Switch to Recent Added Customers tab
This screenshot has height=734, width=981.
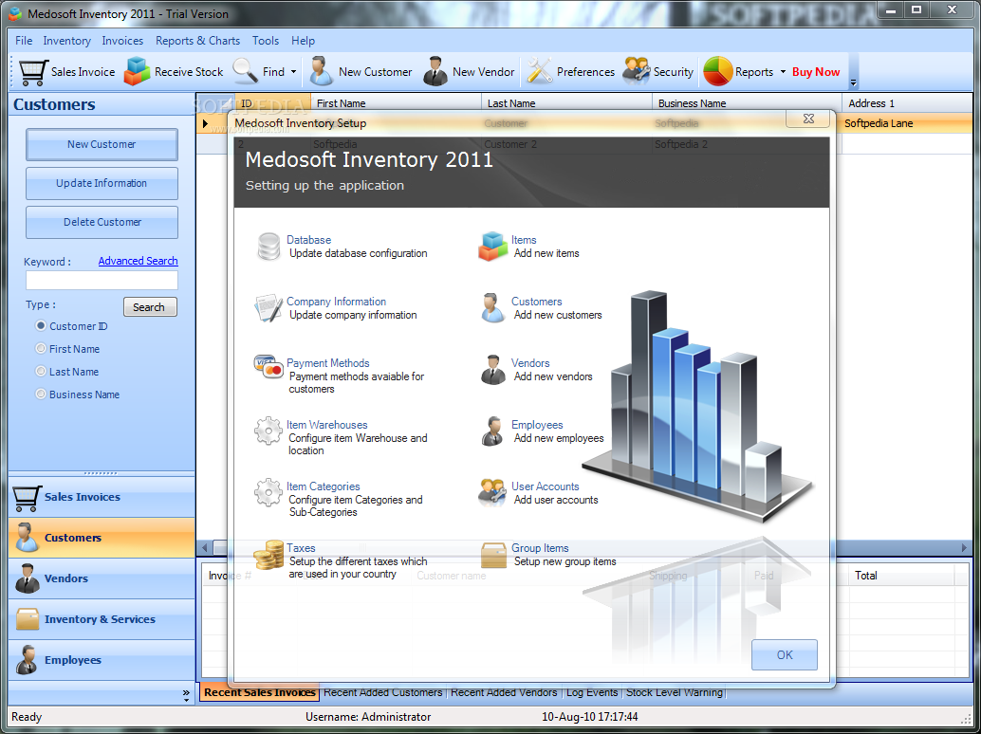coord(383,692)
